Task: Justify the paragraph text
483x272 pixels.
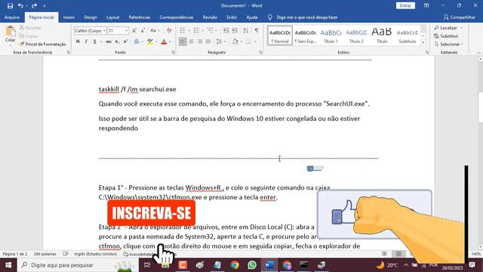Action: [208, 42]
